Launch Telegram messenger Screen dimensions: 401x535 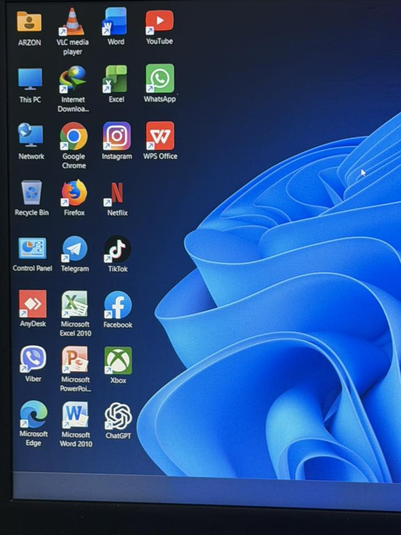click(75, 249)
